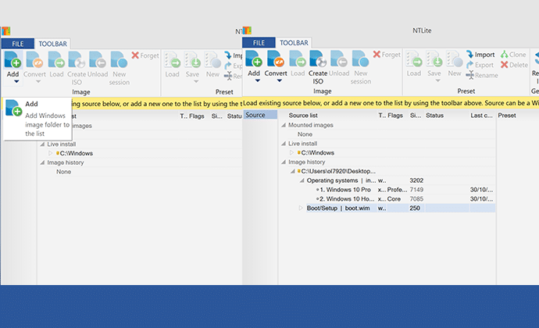This screenshot has height=328, width=539.
Task: Click Flags column header in right window
Action: coord(395,116)
